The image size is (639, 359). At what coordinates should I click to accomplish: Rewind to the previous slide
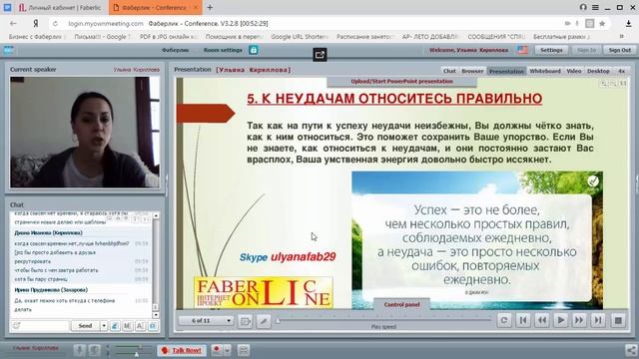(x=542, y=320)
